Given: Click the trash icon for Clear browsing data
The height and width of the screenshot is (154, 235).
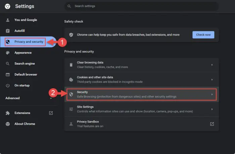Looking at the screenshot, I should (71, 65).
